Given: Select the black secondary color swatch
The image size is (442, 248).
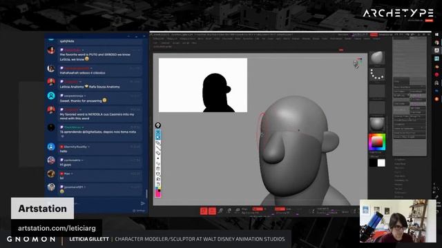Looking at the screenshot, I should pyautogui.click(x=373, y=163).
